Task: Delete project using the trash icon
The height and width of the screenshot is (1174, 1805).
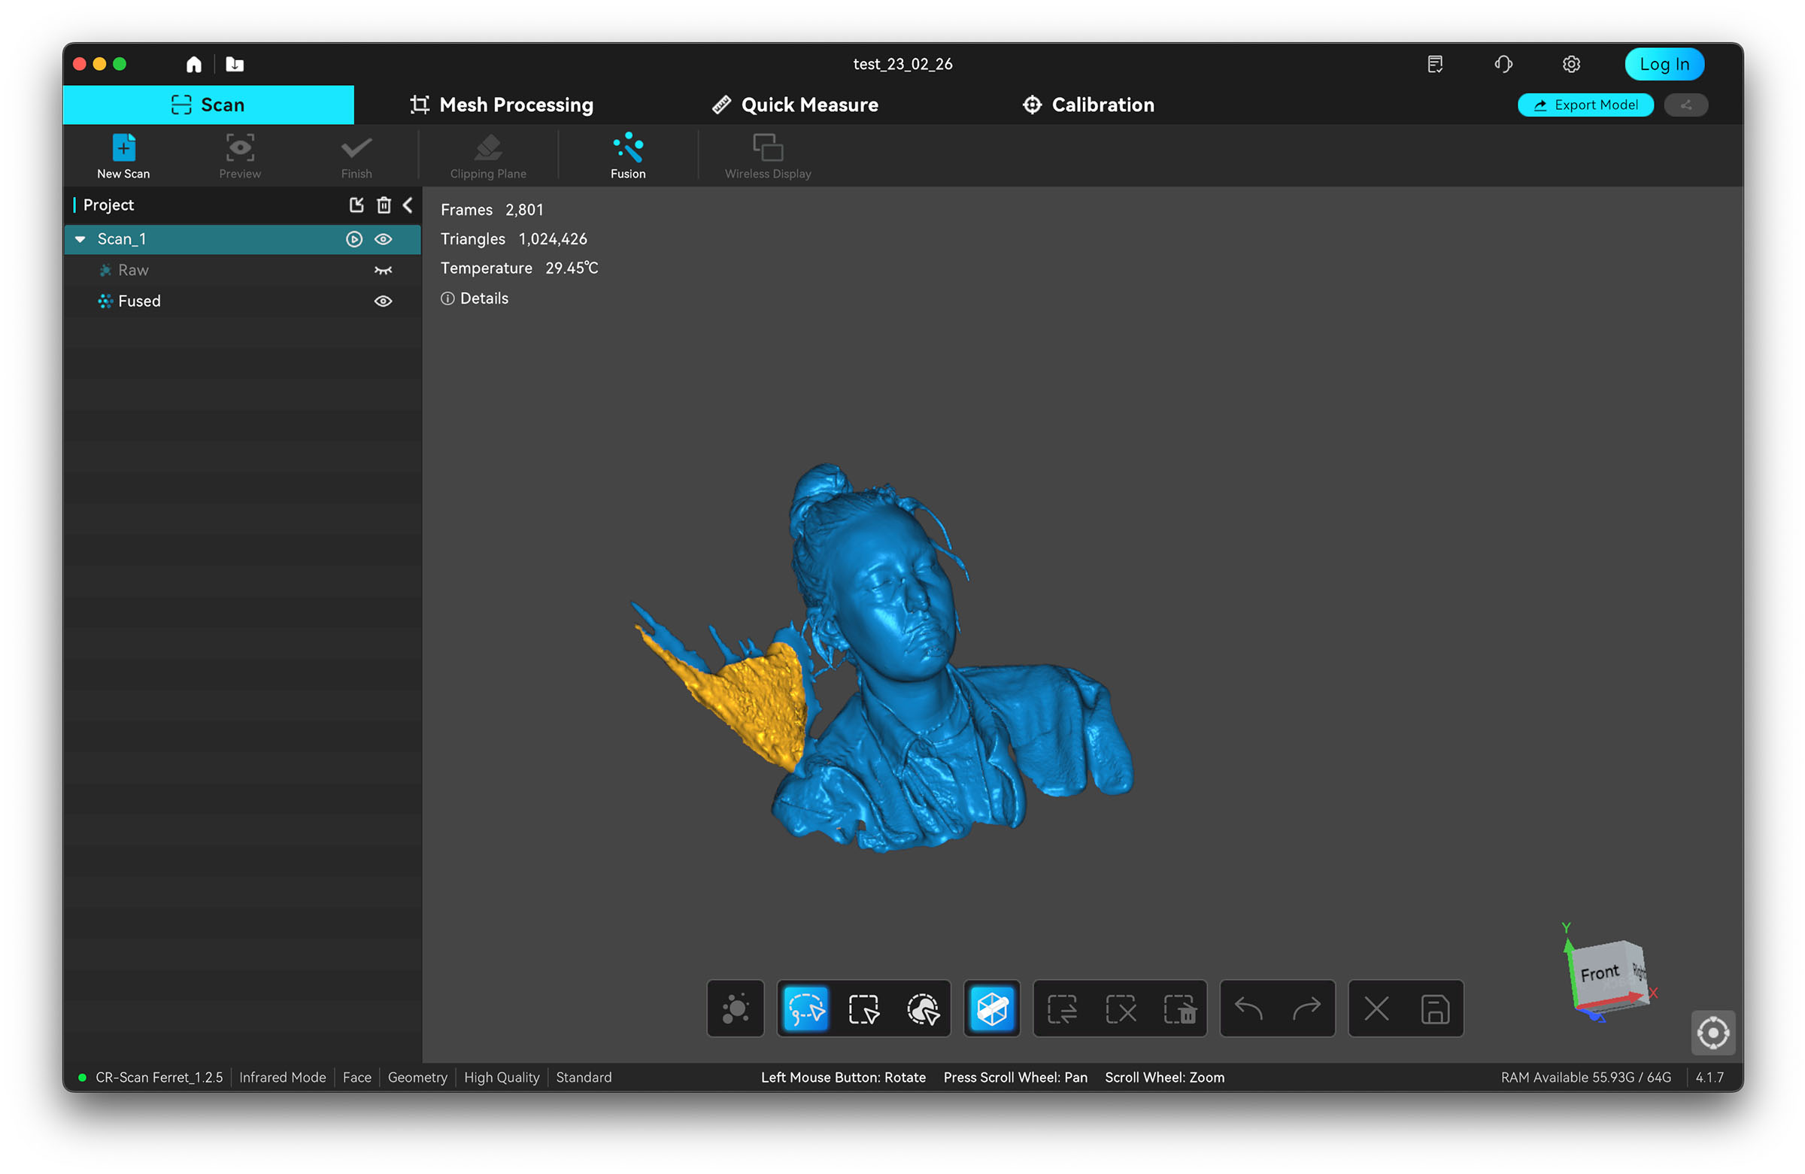Action: 384,205
